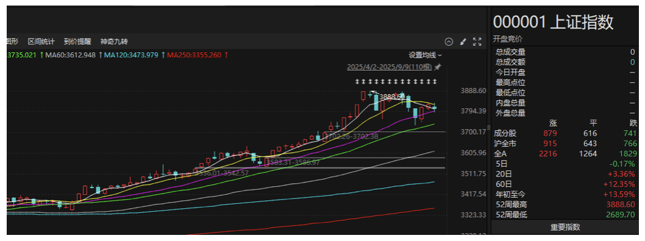The image size is (645, 241).
Task: Click MA250:3355.260 legend label
Action: tap(194, 55)
